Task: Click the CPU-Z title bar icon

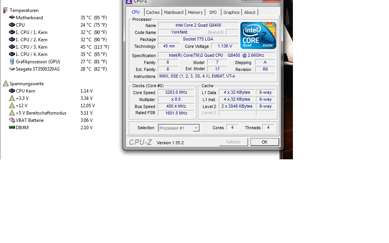Action: coord(129,2)
